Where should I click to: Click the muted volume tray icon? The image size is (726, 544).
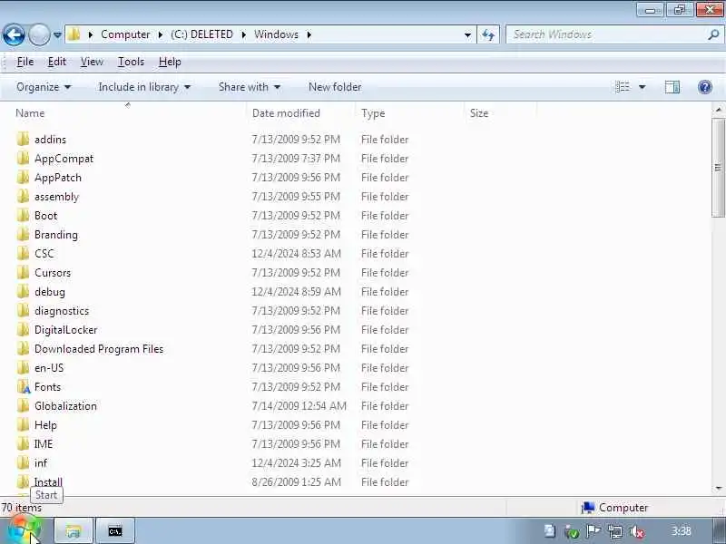(x=638, y=532)
